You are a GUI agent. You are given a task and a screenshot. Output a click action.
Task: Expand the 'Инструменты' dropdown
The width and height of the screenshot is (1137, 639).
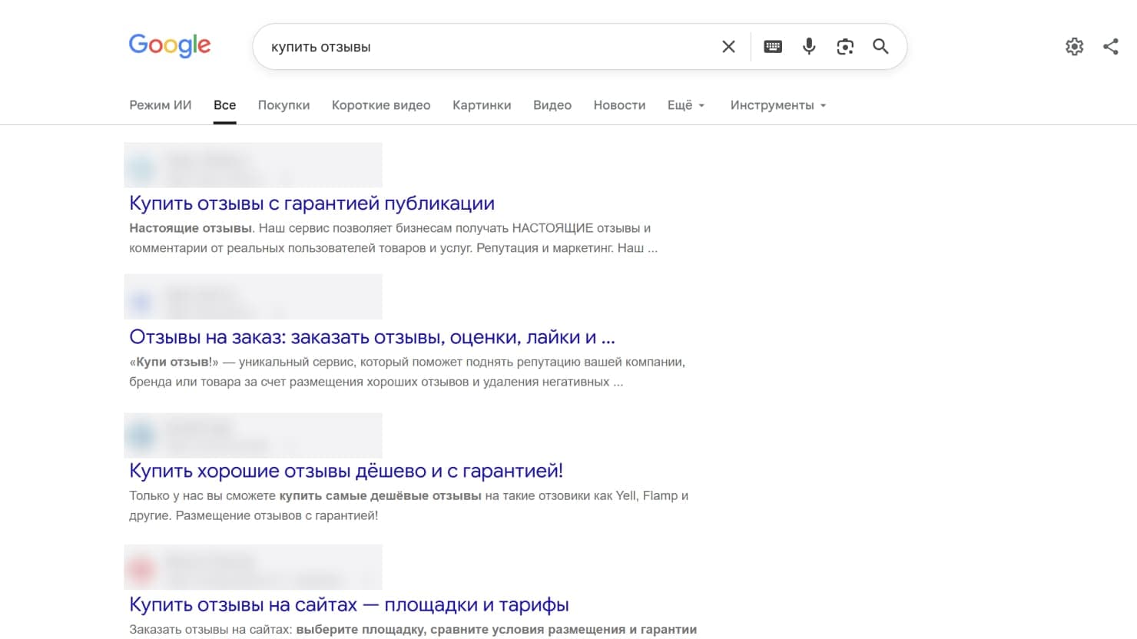coord(778,105)
